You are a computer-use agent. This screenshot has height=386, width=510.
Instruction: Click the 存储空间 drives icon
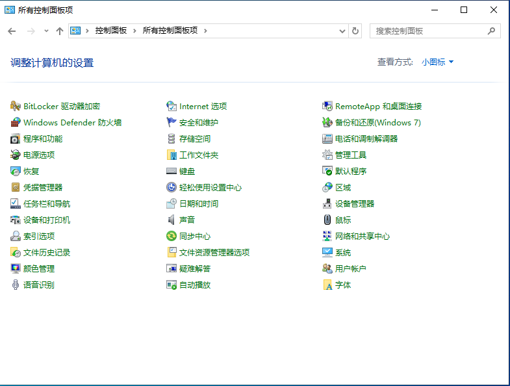[172, 138]
